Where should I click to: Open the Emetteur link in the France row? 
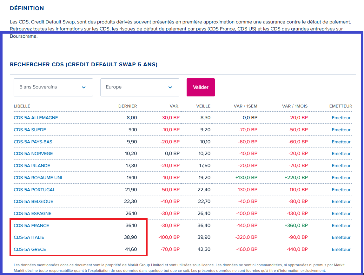[341, 226]
